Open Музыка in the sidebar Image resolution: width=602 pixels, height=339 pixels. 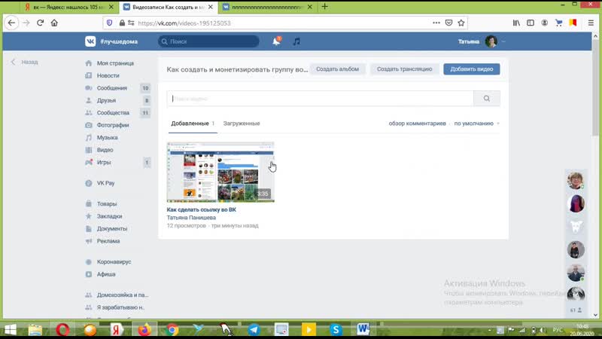pyautogui.click(x=107, y=138)
